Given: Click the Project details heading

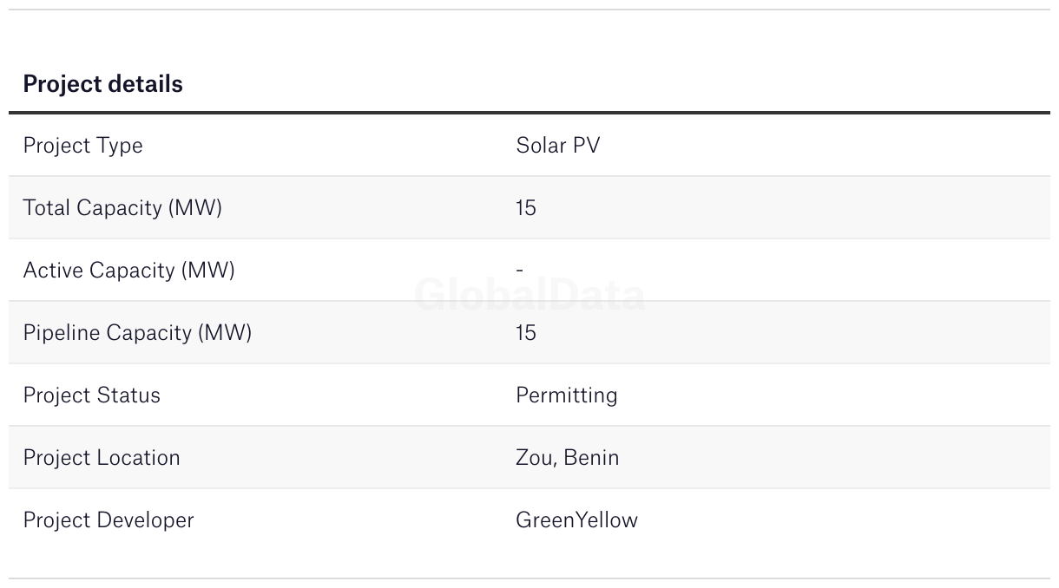Looking at the screenshot, I should [x=102, y=84].
